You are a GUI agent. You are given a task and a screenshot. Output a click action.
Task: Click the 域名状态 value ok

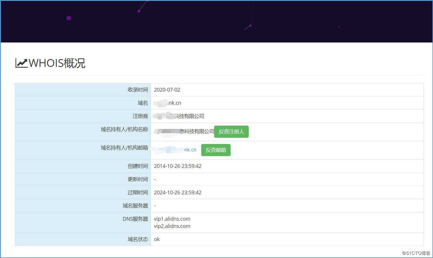coord(157,239)
